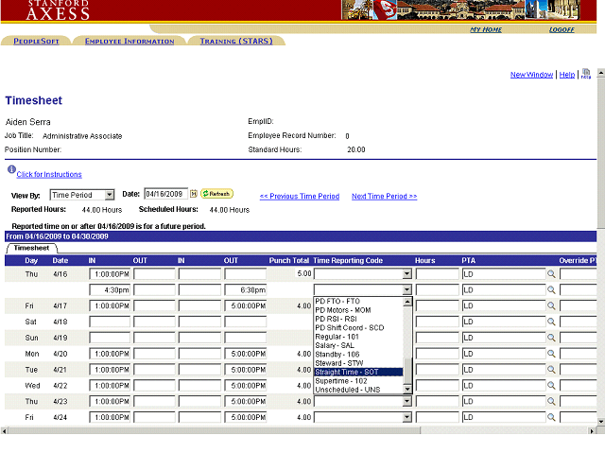Go to Next Time Period link

384,197
